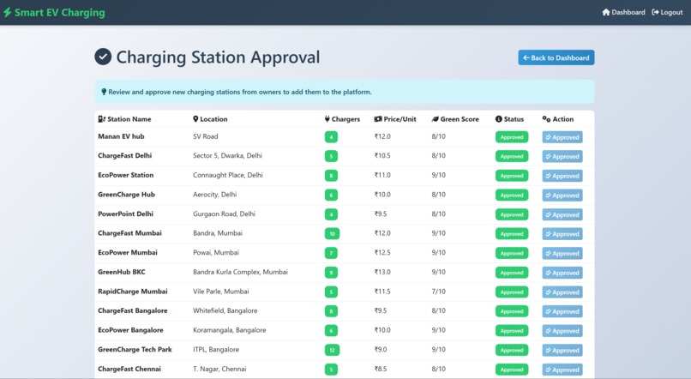The height and width of the screenshot is (379, 691).
Task: Select the EcoPower Mumbai station name
Action: coord(128,252)
